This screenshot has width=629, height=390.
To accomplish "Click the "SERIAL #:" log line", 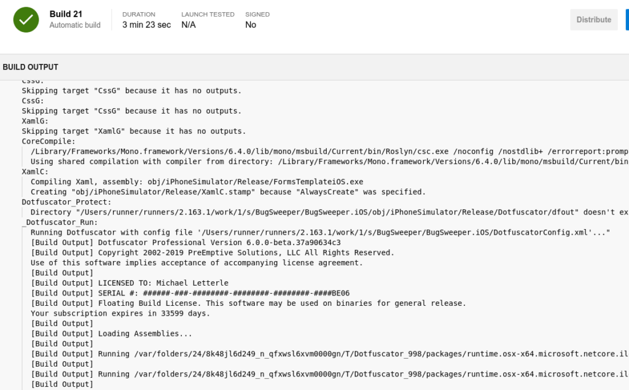I will point(190,293).
